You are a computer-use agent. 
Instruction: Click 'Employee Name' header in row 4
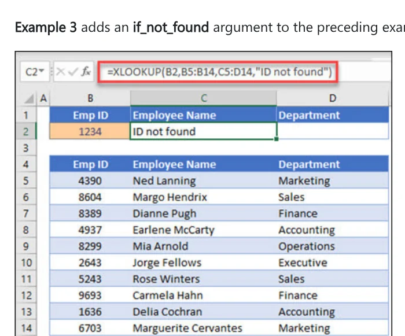[x=204, y=164]
